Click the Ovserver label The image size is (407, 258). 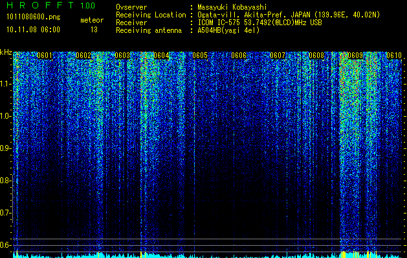coord(131,7)
